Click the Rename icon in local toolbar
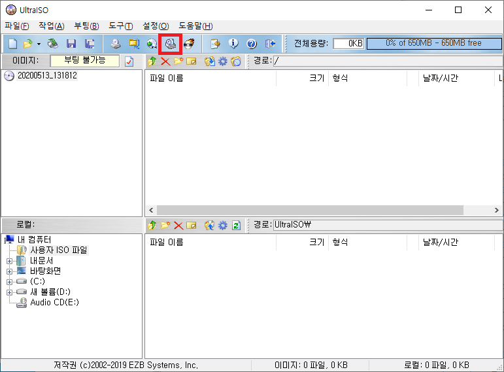The height and width of the screenshot is (372, 504). coord(192,226)
